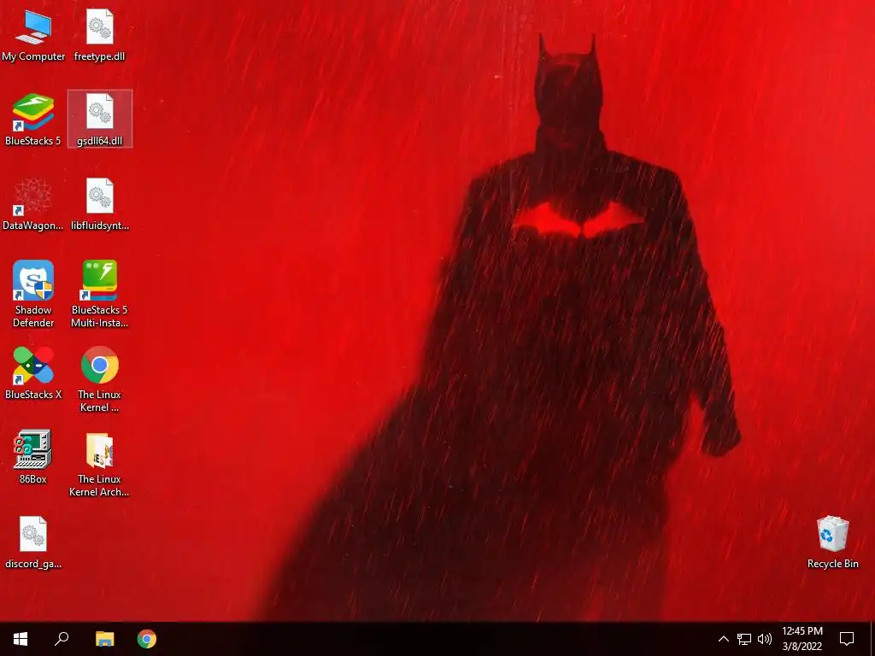Select BlueStacks 5 Multi-Instance Manager shortcut
Viewport: 875px width, 656px height.
click(100, 294)
